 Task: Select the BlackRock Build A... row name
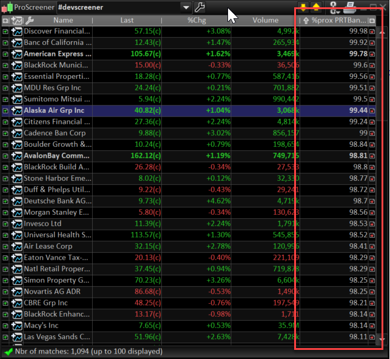coord(56,167)
